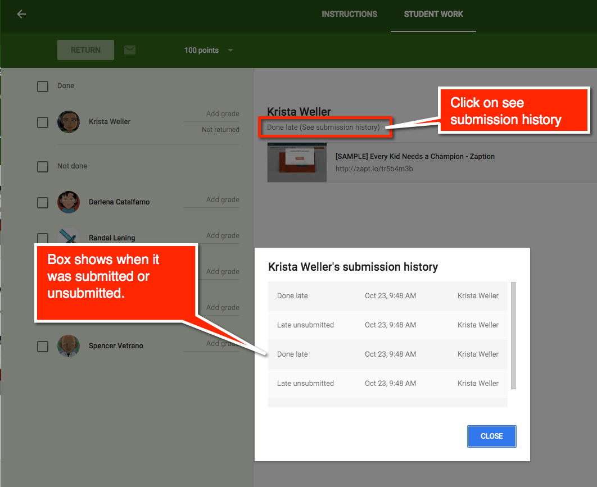Click the submission history scrollbar
This screenshot has height=487, width=597.
click(513, 335)
